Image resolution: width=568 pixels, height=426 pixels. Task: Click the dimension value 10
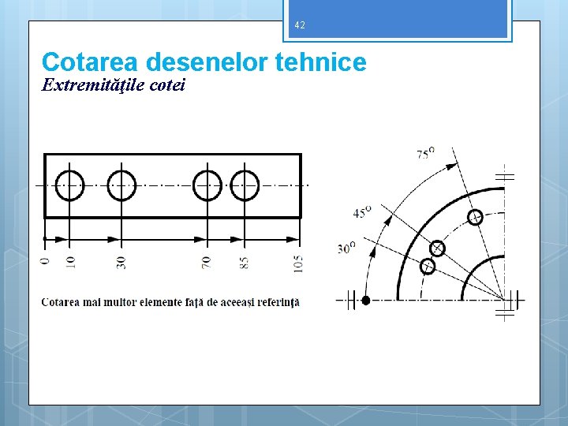[71, 262]
